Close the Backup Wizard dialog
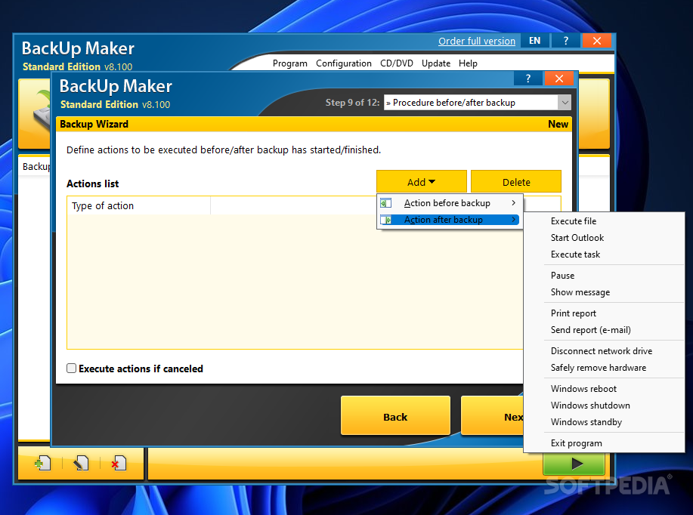The width and height of the screenshot is (693, 515). pos(559,79)
